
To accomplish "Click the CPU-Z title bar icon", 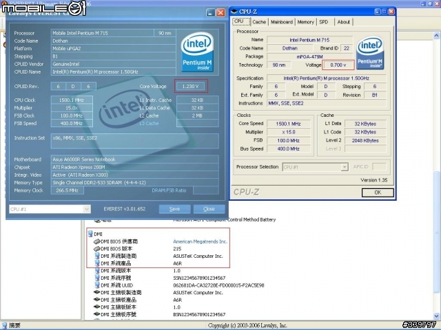I will coord(234,12).
